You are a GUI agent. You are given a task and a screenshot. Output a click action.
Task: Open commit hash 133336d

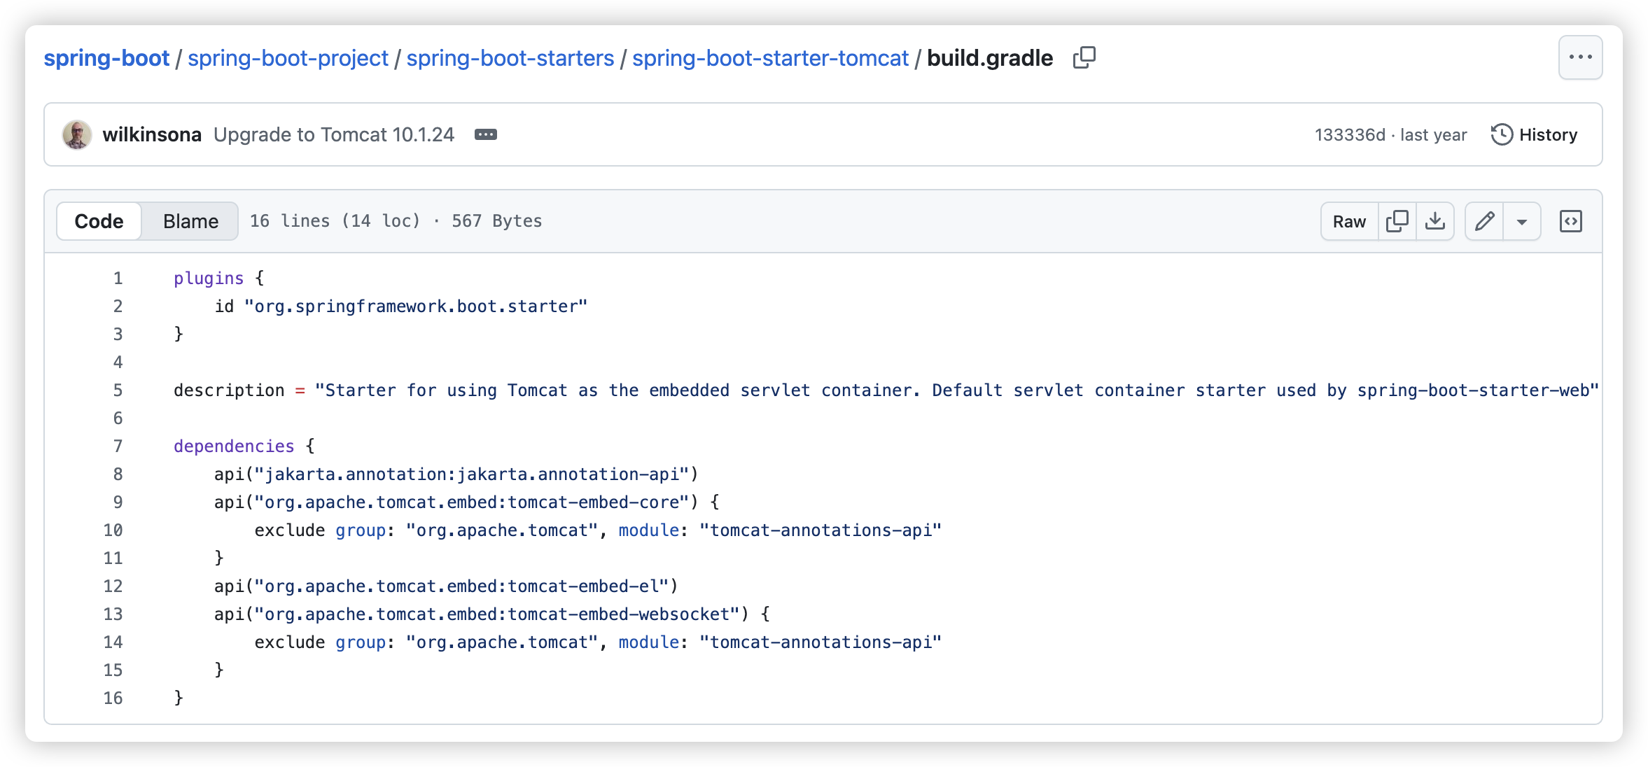pos(1350,134)
